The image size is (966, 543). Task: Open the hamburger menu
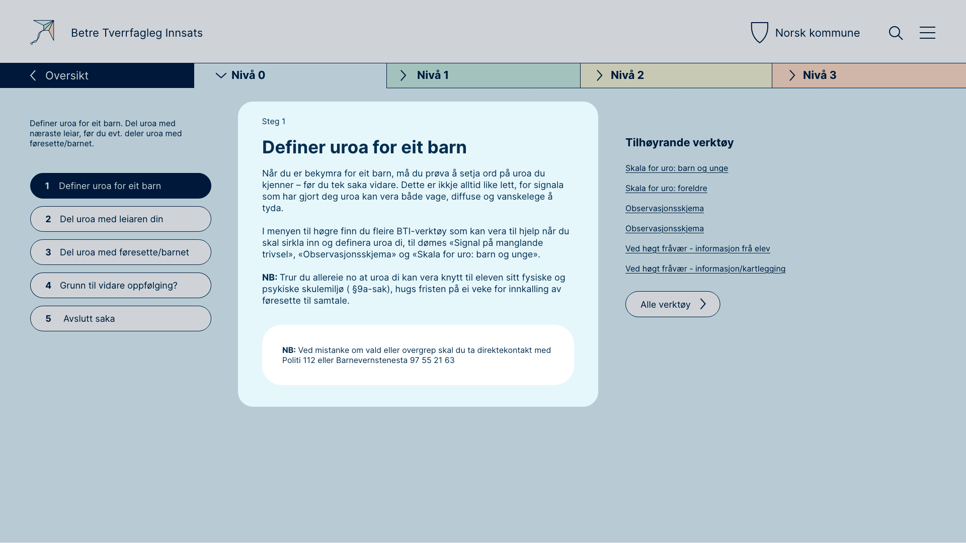[927, 33]
